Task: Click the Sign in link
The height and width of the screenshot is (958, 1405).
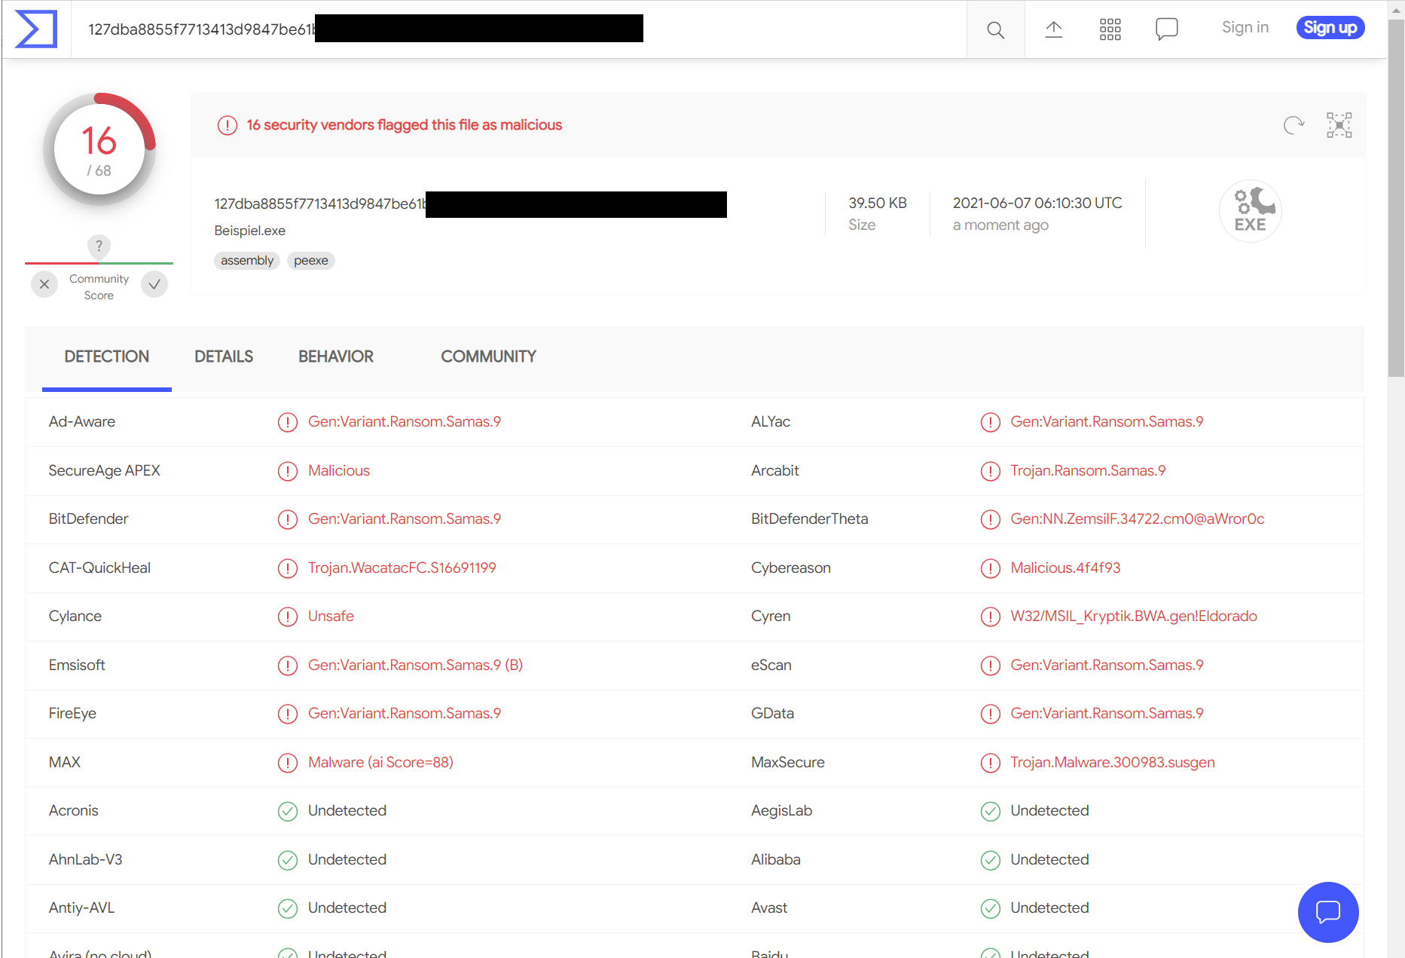Action: (1245, 28)
